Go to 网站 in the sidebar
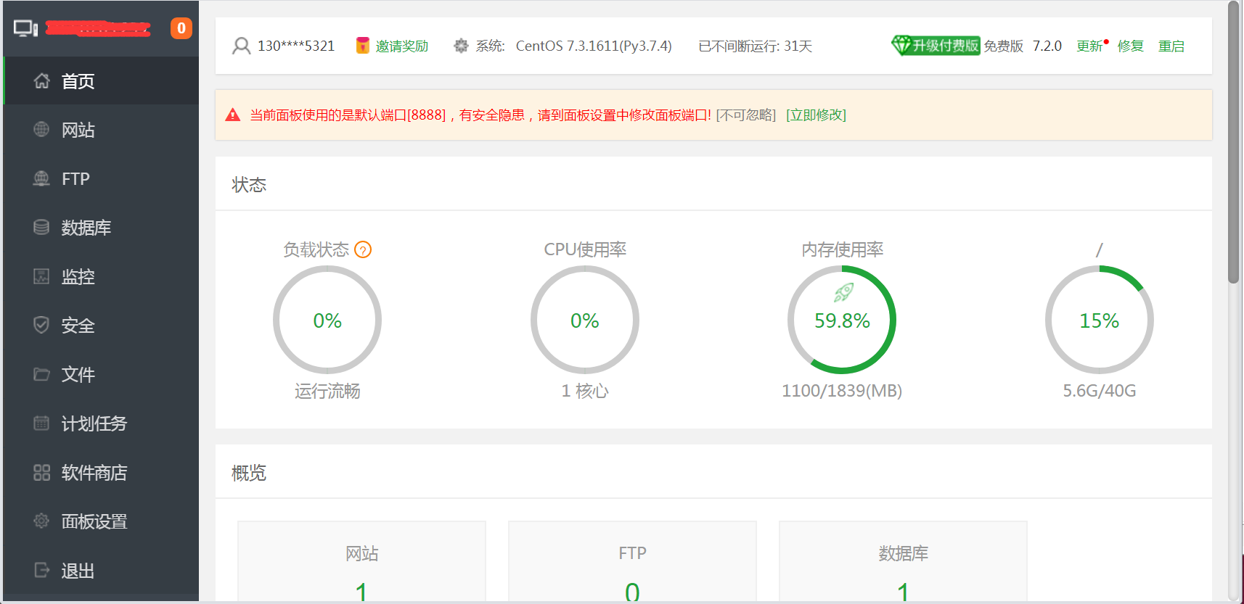The height and width of the screenshot is (604, 1244). [x=101, y=129]
